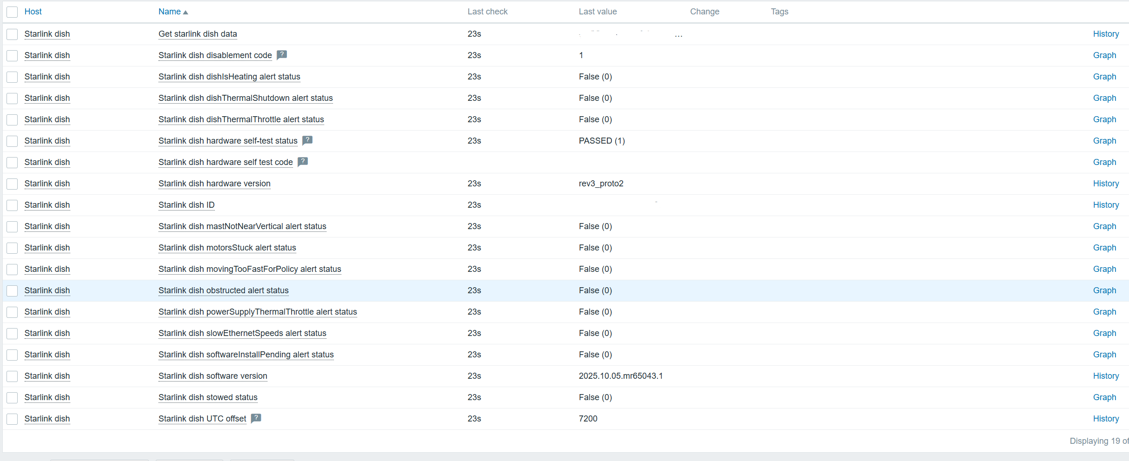
Task: Click help icon beside UTC offset item
Action: (256, 418)
